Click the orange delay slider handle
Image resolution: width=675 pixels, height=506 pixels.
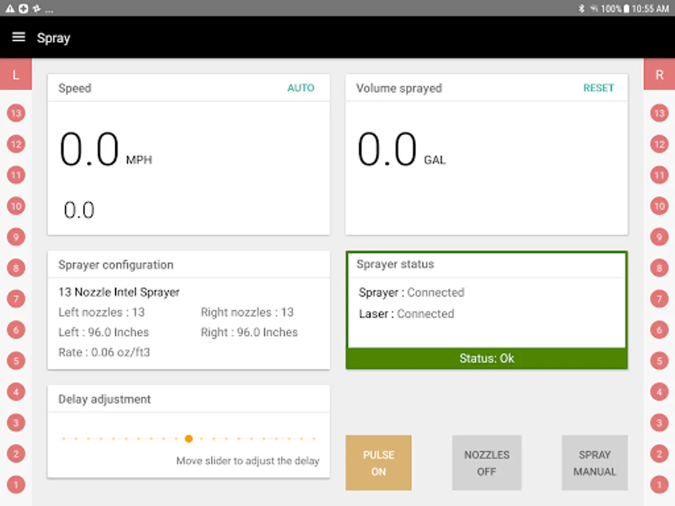(x=188, y=439)
